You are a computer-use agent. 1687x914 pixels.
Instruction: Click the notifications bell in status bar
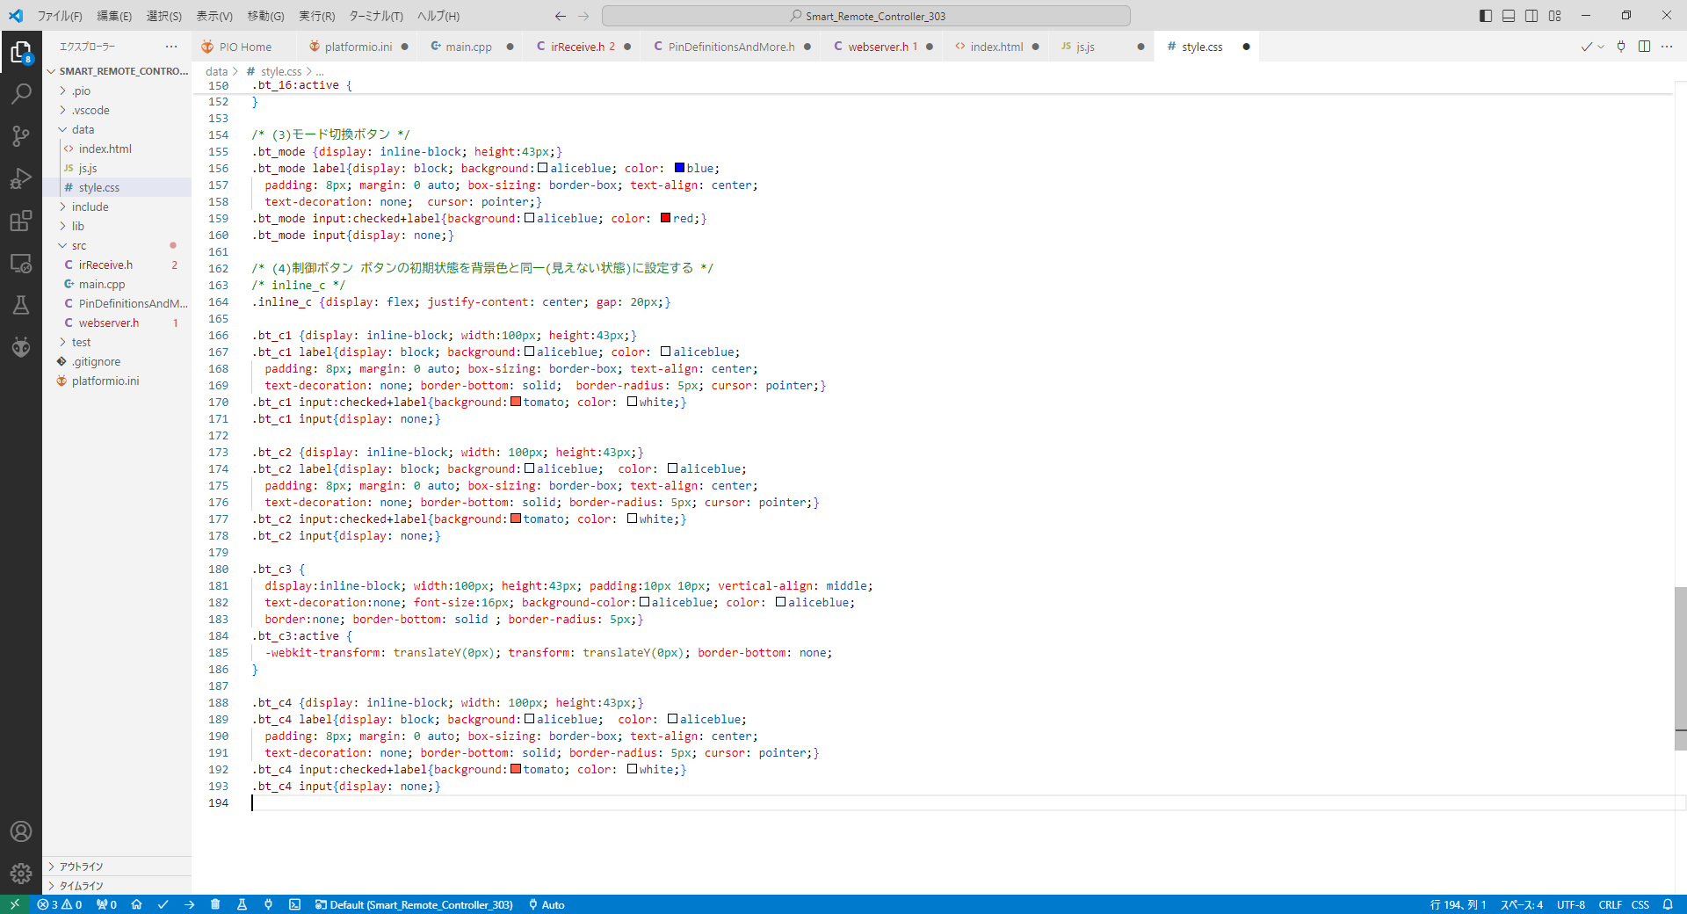pyautogui.click(x=1668, y=904)
